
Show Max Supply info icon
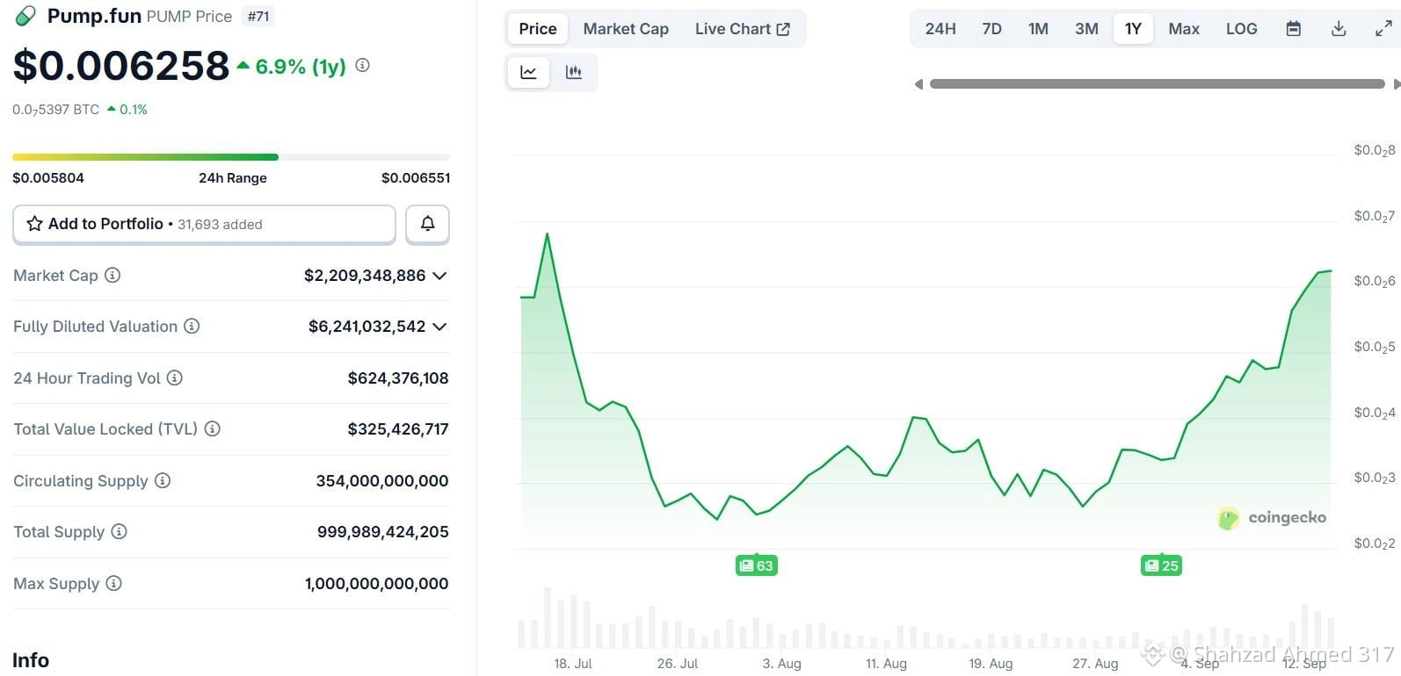click(113, 583)
